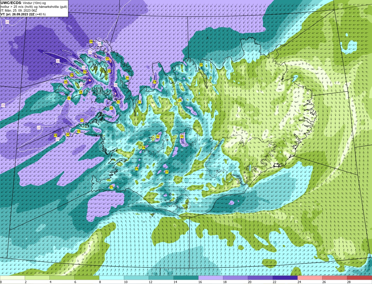Select the lavender 16–18 legend swatch
Viewport: 372px width, 284px height.
click(211, 278)
